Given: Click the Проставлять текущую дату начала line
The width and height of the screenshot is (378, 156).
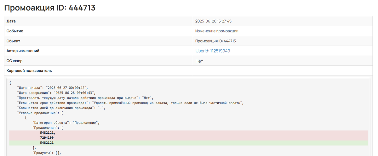Looking at the screenshot, I should pyautogui.click(x=85, y=98).
